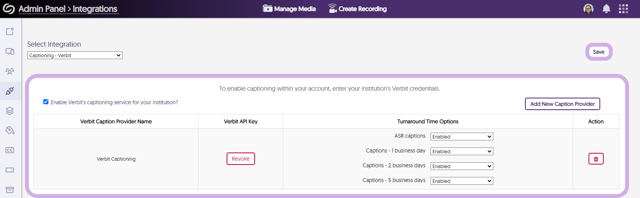Click the Revoke API key button
The image size is (640, 198).
tap(241, 159)
